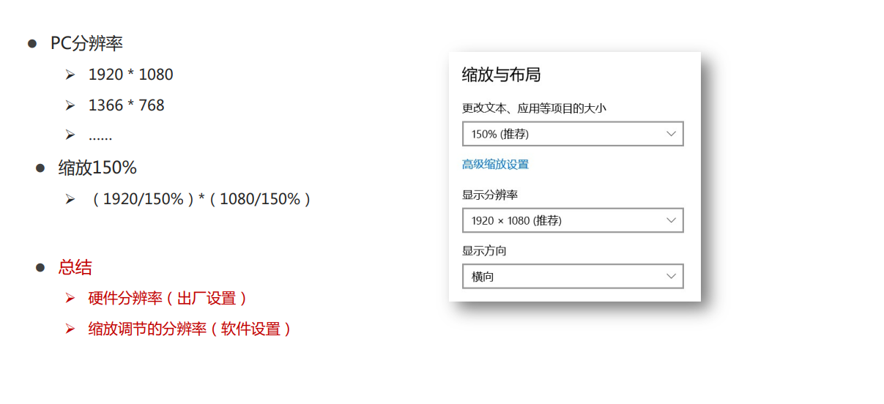Select the 缩放调节的分辨率(软件设置) line
884x404 pixels.
(x=190, y=329)
